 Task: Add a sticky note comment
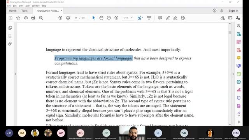click(160, 18)
